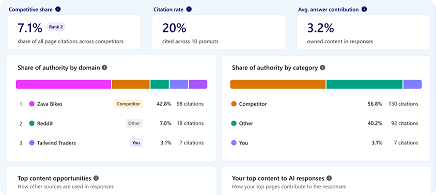Click 'owned content in responses' text
This screenshot has height=195, width=436.
click(340, 42)
